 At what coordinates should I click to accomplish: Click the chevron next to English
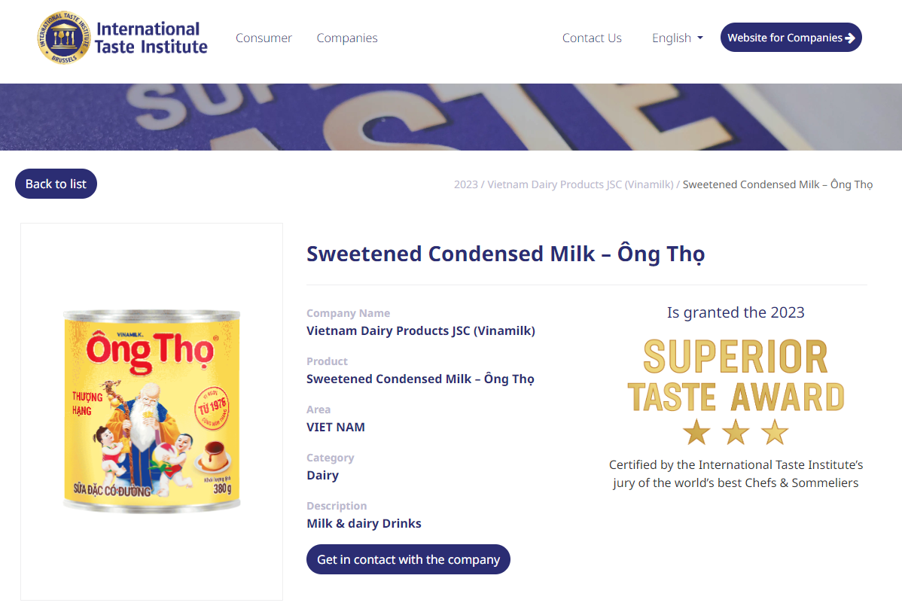pos(699,38)
